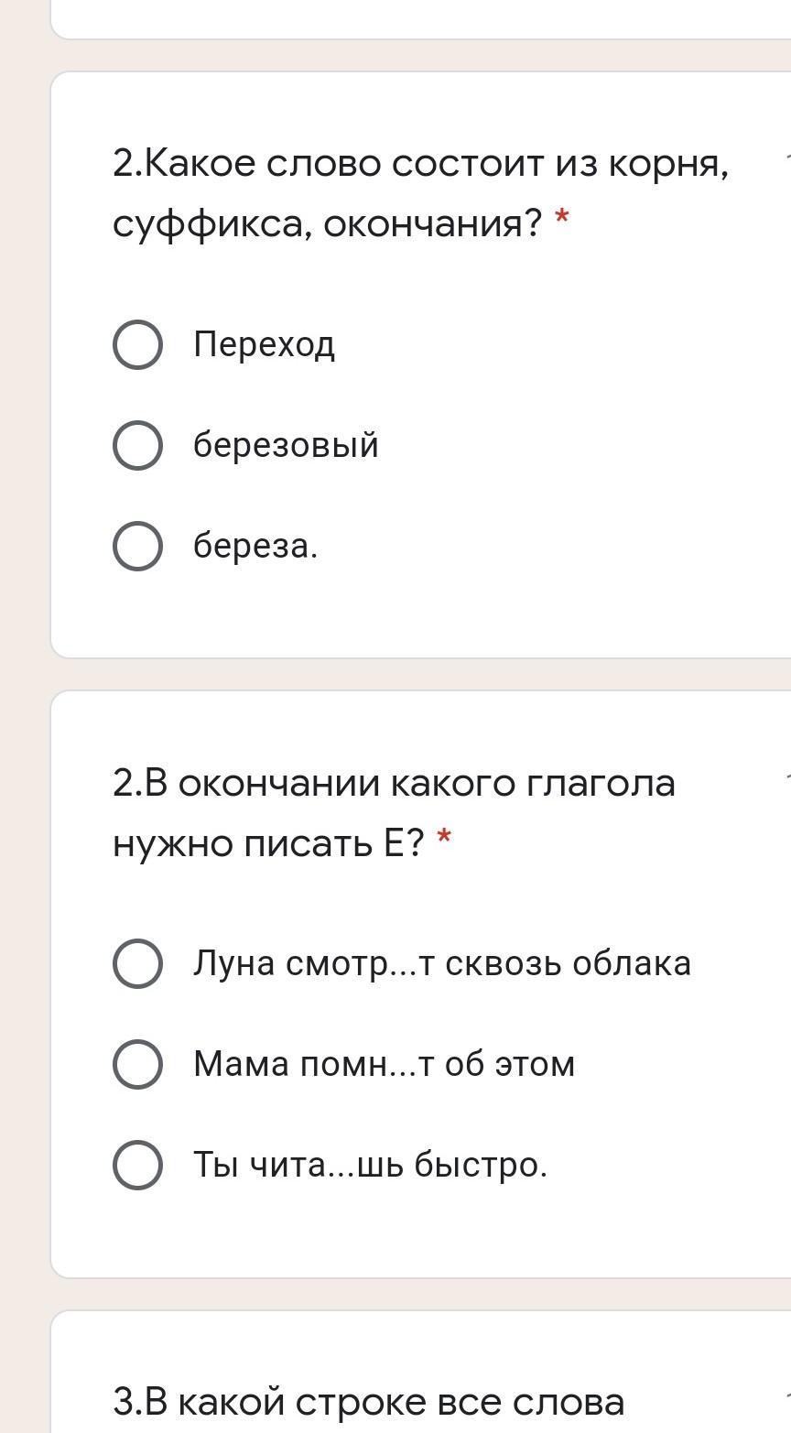Click heading 3.В какой строке все слова
Screen dimensions: 791x1433
point(369,1402)
